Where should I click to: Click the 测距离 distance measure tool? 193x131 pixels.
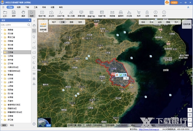click(112, 13)
